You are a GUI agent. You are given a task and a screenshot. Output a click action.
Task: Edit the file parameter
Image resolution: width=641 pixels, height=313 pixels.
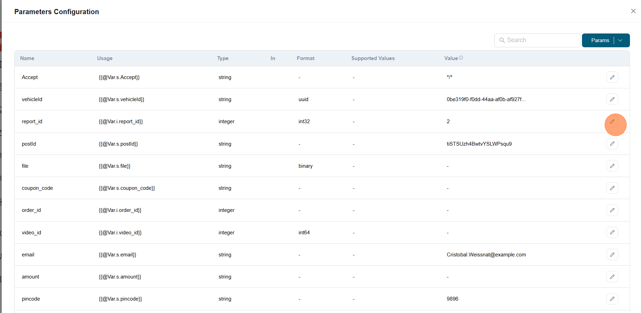[x=612, y=166]
